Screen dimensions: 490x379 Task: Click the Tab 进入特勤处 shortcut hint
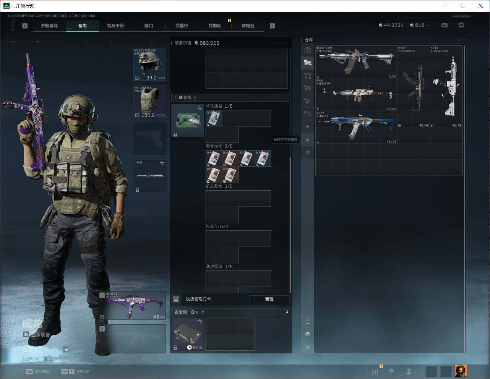tap(38, 371)
